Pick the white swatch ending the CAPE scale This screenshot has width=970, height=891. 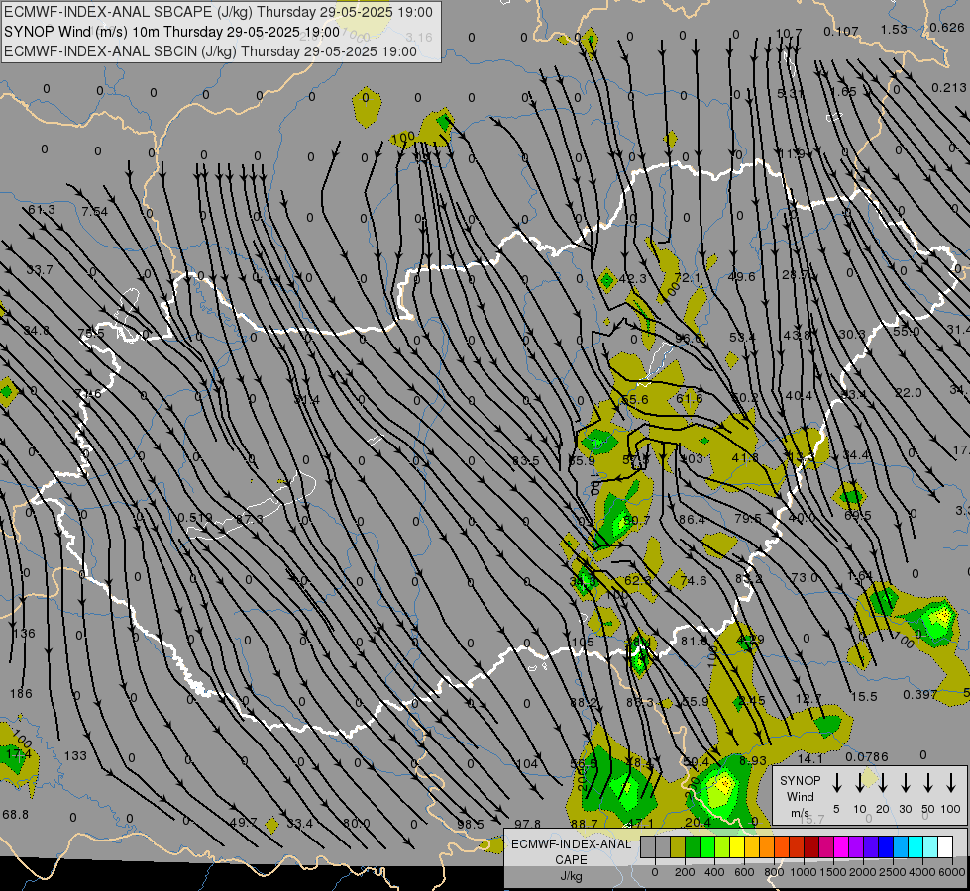click(x=945, y=847)
